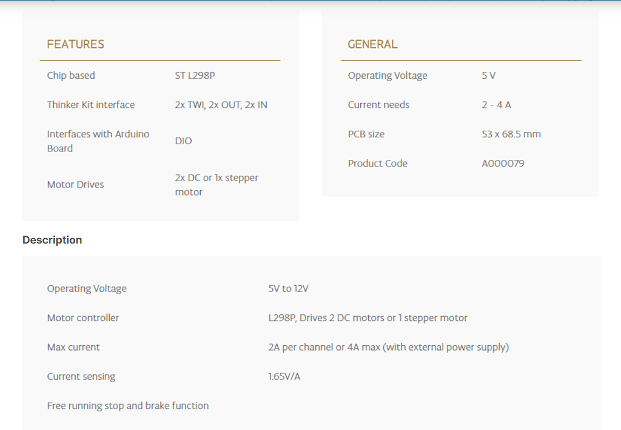Click the Motor Drives label
This screenshot has height=430, width=621.
pos(75,185)
